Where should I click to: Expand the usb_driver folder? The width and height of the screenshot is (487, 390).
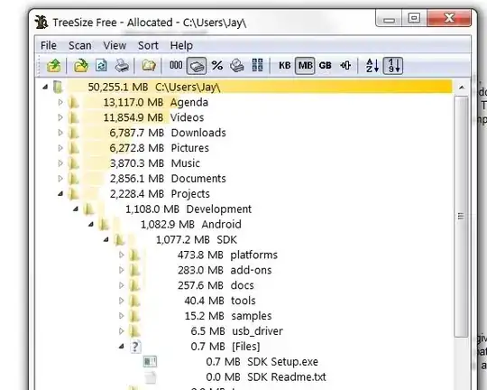[122, 331]
